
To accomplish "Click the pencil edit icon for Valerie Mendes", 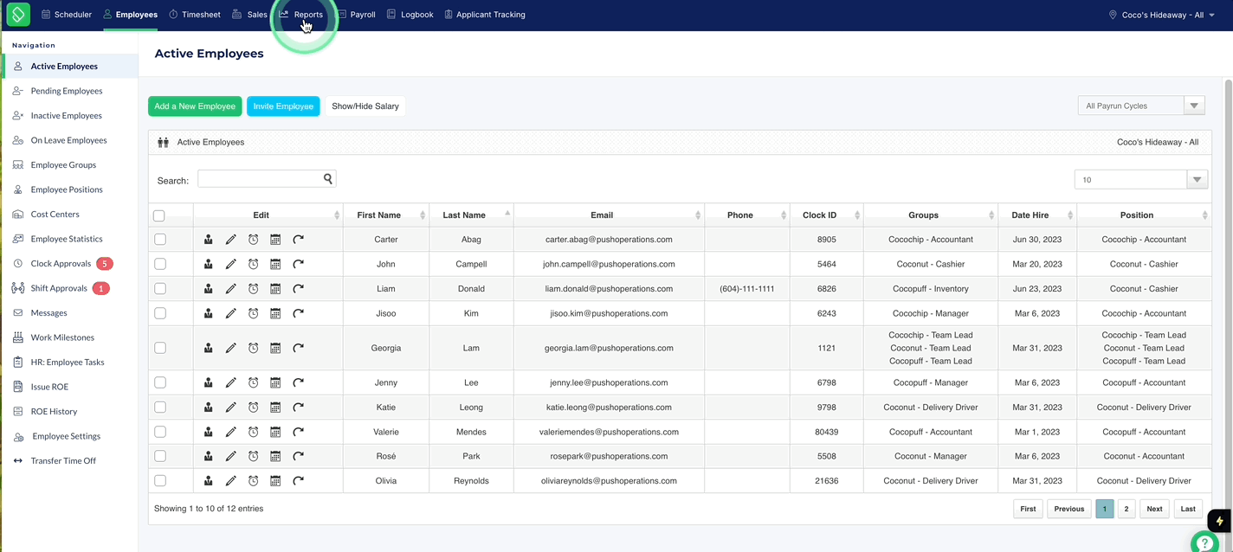I will tap(231, 432).
